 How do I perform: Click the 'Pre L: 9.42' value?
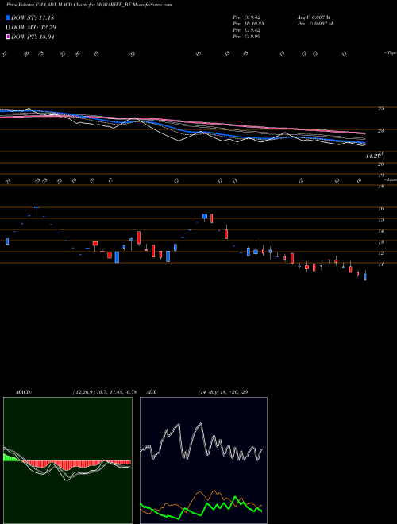247,30
